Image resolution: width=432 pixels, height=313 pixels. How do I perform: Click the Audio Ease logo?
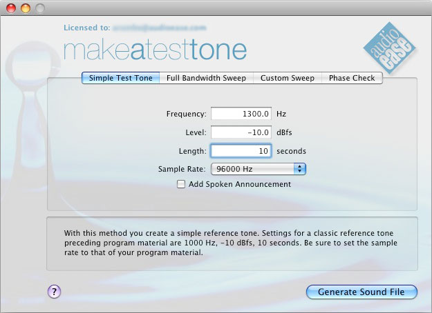pyautogui.click(x=389, y=48)
